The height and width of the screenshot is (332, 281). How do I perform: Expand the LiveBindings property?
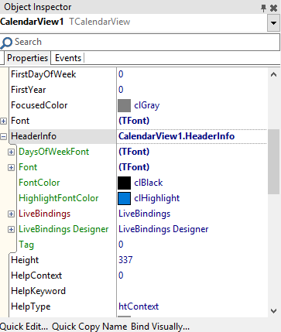pos(11,214)
